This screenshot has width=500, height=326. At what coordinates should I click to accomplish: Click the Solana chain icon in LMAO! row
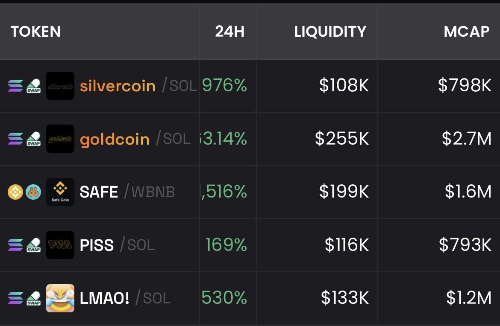click(x=15, y=298)
